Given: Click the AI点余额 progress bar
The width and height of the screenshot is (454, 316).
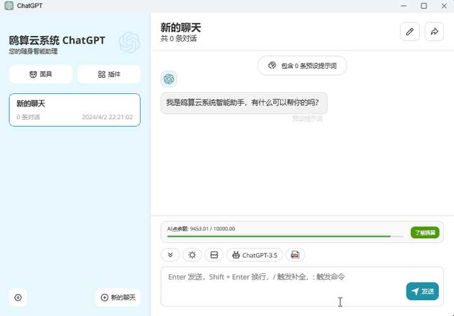Looking at the screenshot, I should pyautogui.click(x=285, y=237).
